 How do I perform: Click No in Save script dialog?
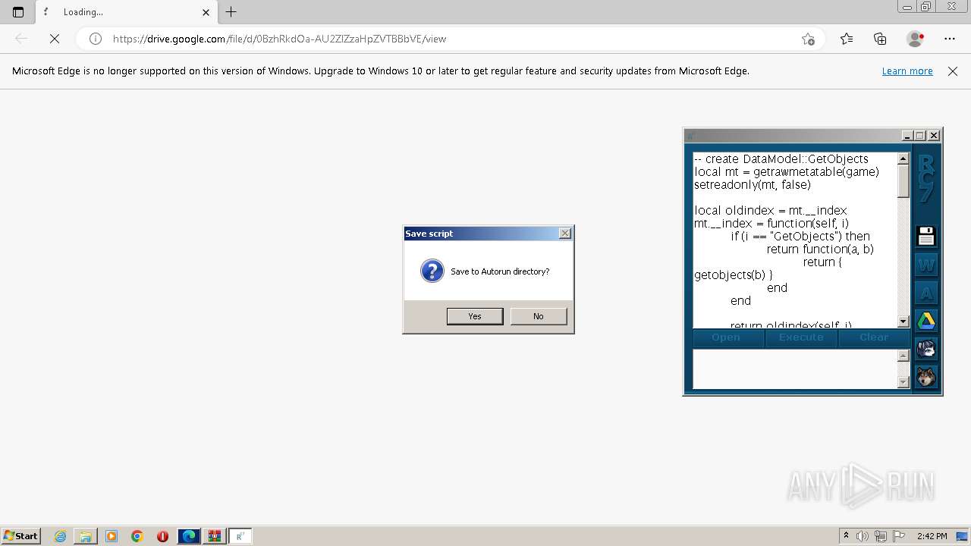539,316
